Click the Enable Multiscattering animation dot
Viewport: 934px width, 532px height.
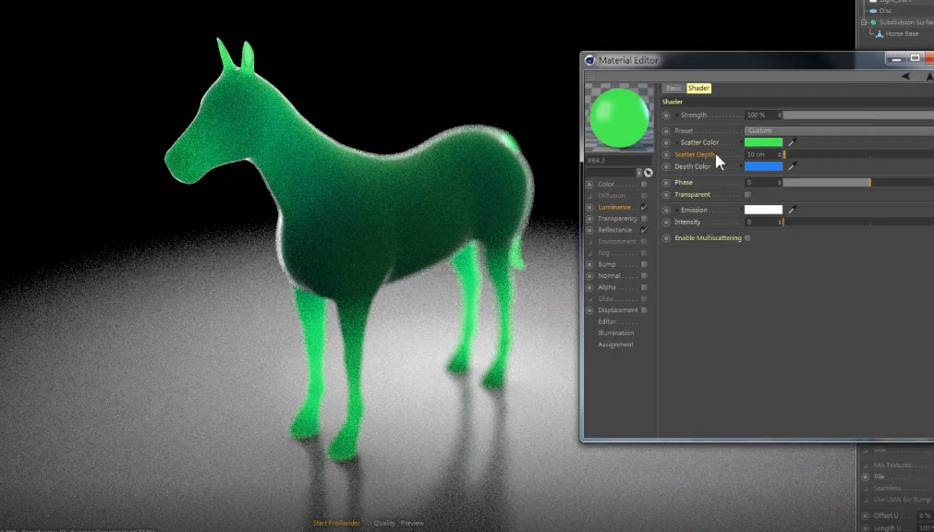(x=666, y=237)
